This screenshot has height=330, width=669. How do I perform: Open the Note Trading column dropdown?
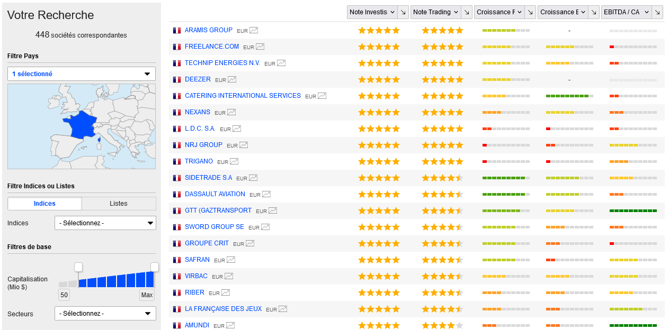tap(436, 12)
